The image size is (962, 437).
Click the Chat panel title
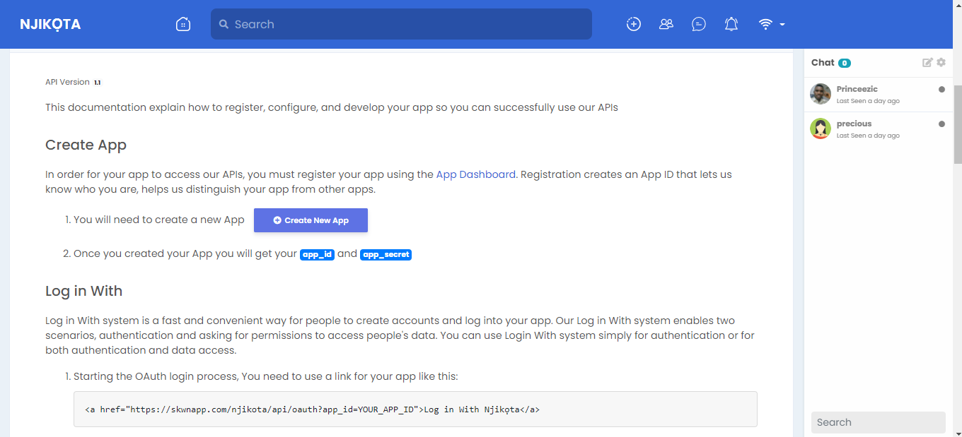click(x=823, y=62)
